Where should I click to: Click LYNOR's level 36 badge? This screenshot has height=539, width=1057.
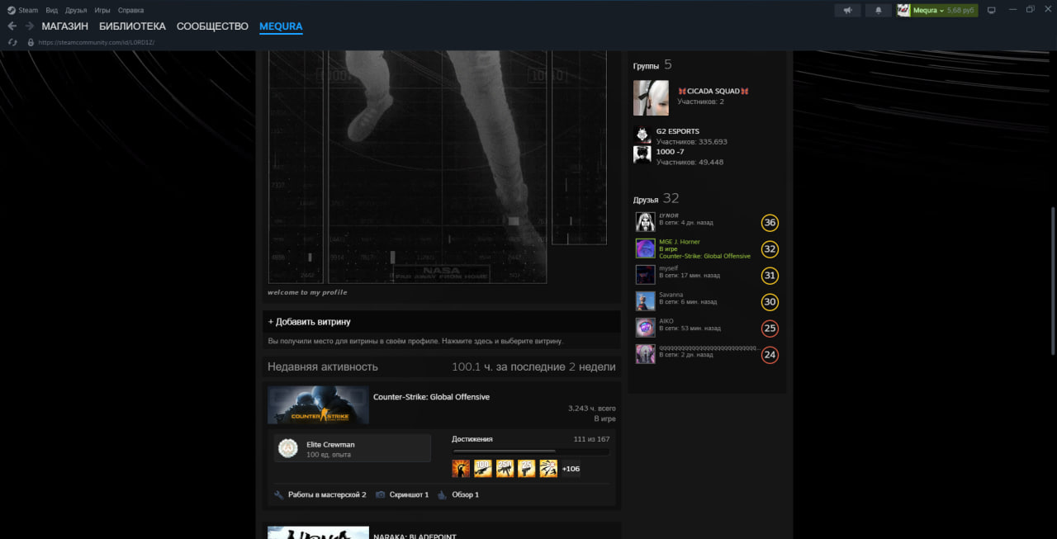pos(770,223)
